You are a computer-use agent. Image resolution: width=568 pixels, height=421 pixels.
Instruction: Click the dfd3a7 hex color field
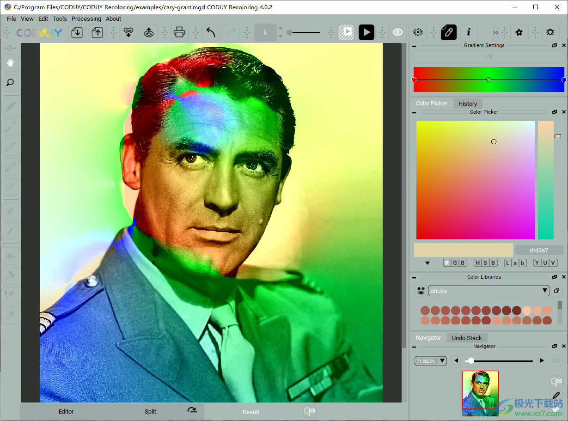tap(538, 250)
